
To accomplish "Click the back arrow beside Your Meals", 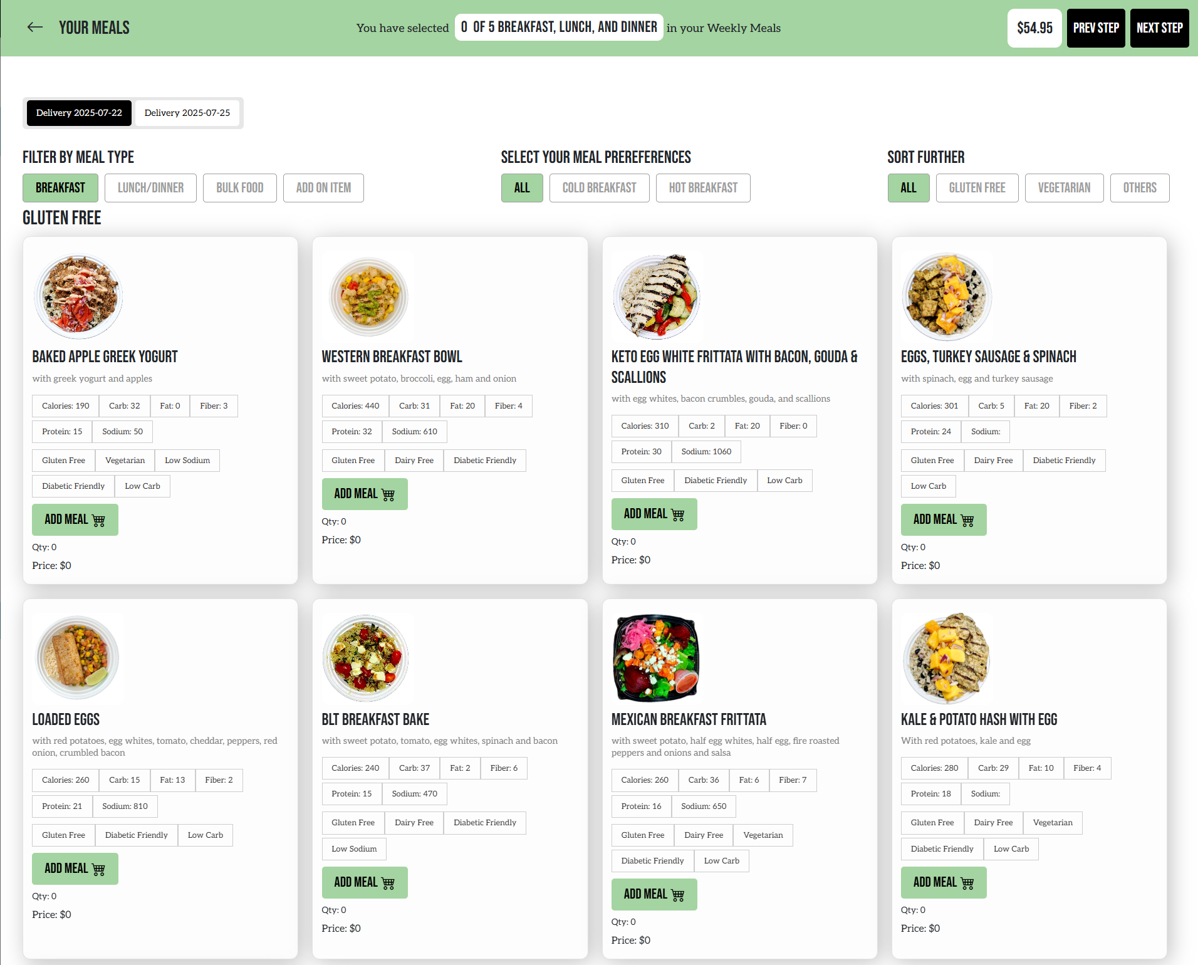I will pyautogui.click(x=35, y=27).
